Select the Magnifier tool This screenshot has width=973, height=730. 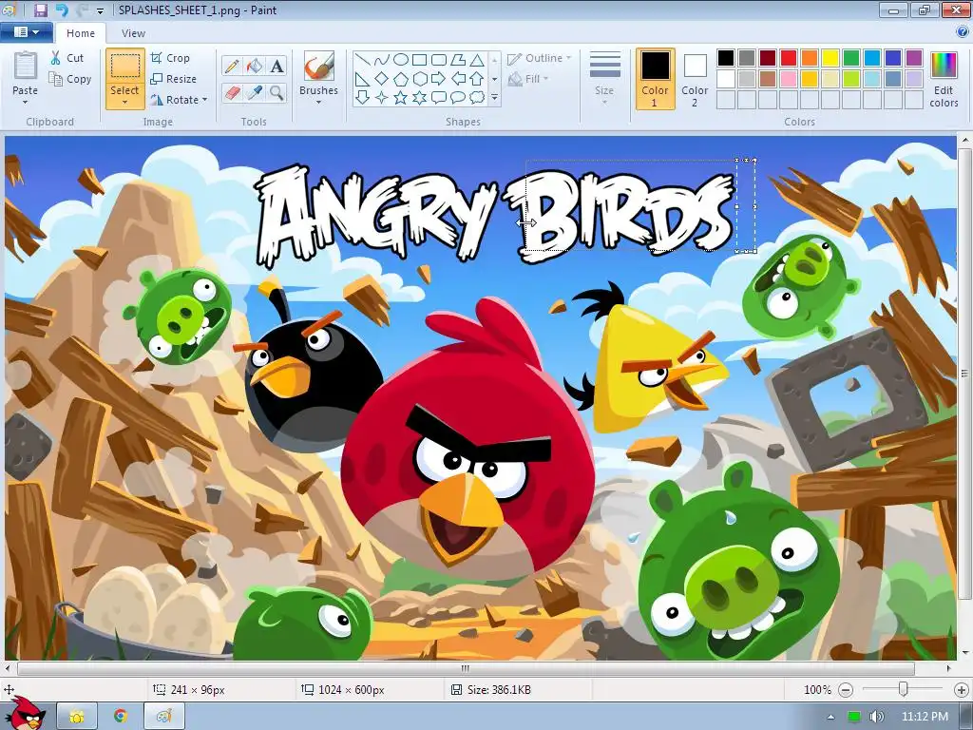pyautogui.click(x=277, y=93)
